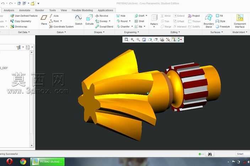
Task: Select the Sweep tool
Action: (102, 21)
